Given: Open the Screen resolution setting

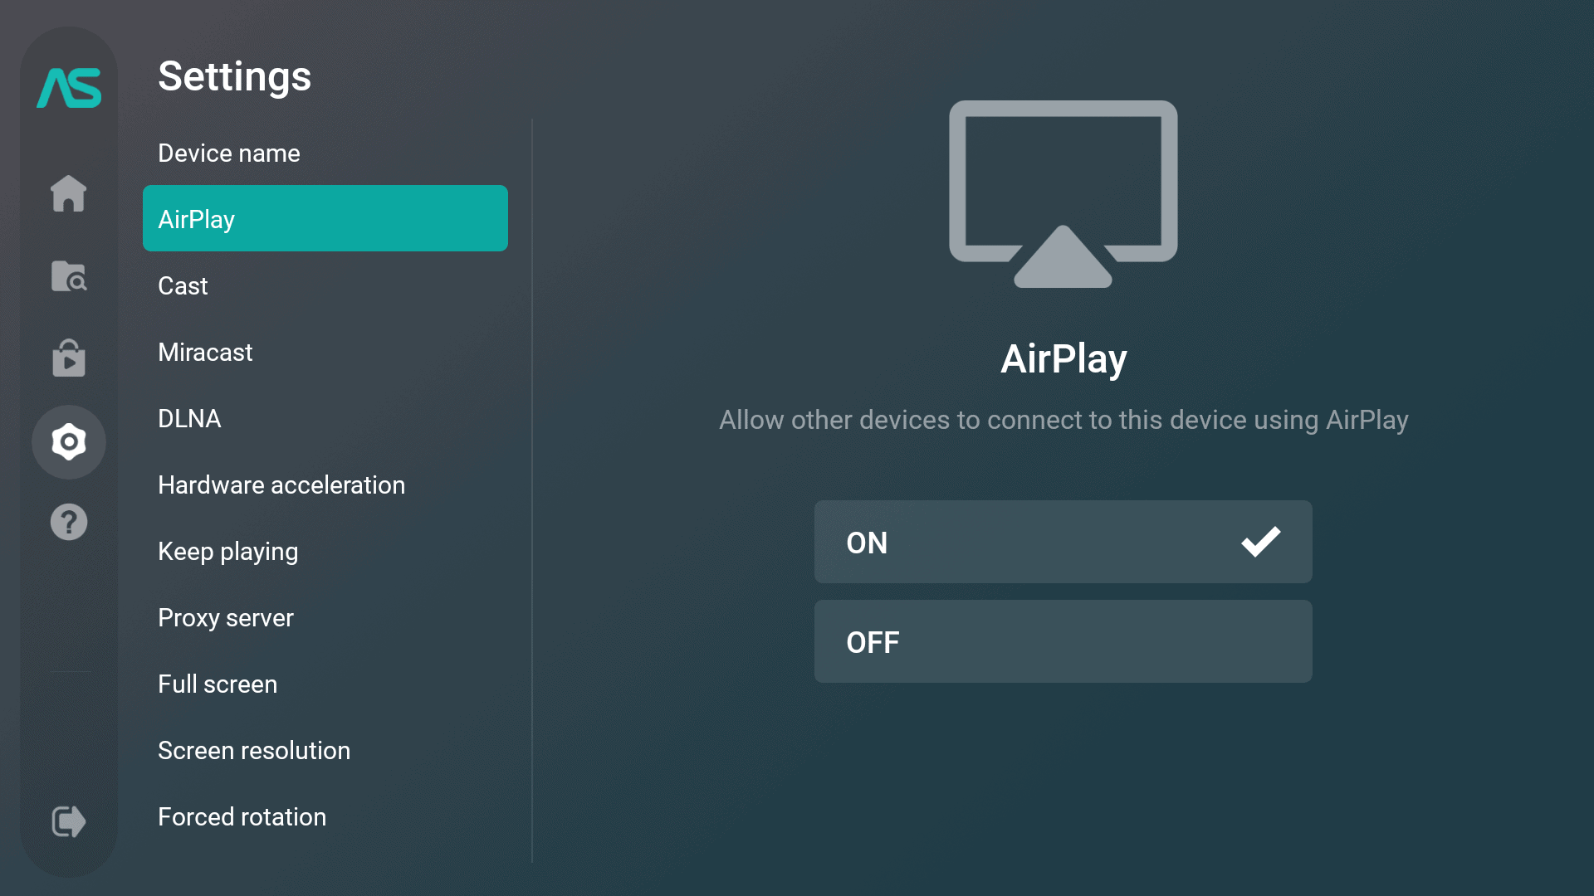Looking at the screenshot, I should [x=254, y=751].
